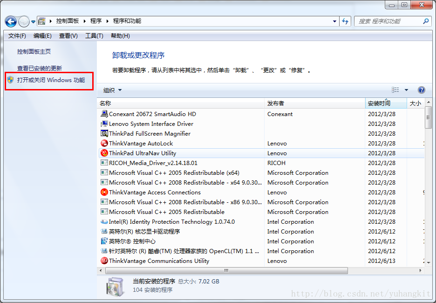Open the recent pages dropdown arrow
The image size is (436, 303).
pos(33,22)
